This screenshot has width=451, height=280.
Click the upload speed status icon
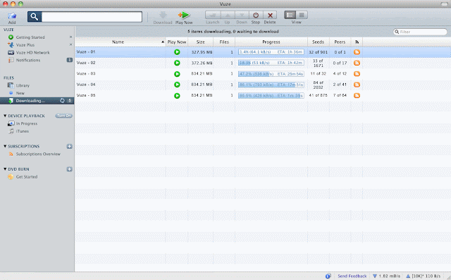pos(408,276)
